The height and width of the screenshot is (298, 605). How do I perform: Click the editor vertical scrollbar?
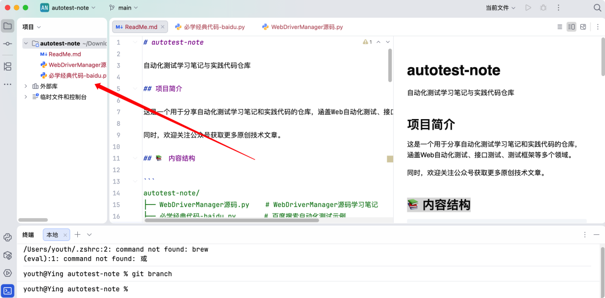pos(390,65)
